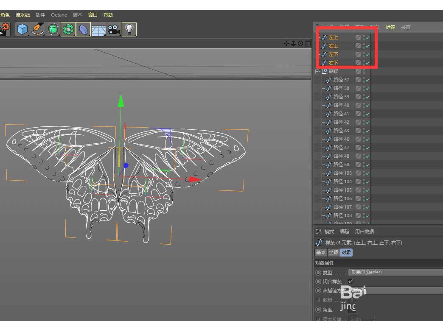Click the Light bulb icon
This screenshot has width=443, height=321.
point(129,29)
